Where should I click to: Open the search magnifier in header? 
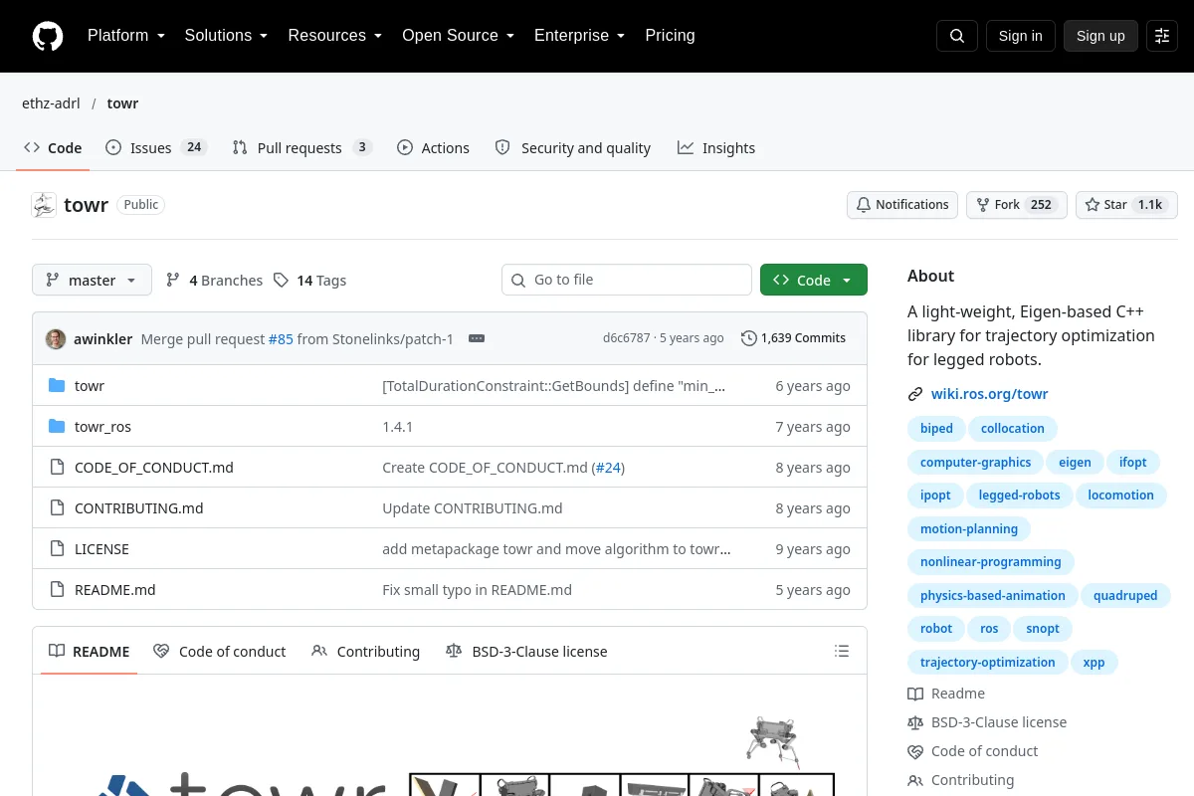click(957, 36)
